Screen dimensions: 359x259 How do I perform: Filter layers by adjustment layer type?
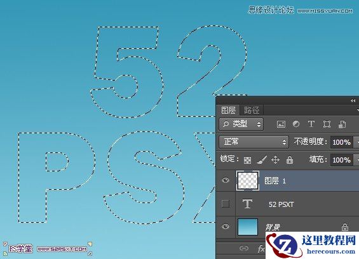click(x=296, y=124)
